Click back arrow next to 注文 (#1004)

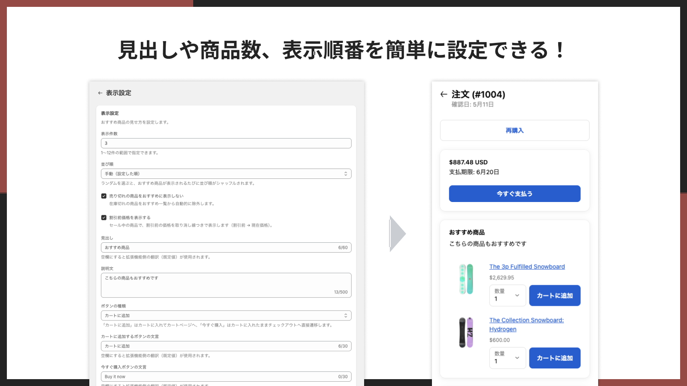click(x=444, y=94)
